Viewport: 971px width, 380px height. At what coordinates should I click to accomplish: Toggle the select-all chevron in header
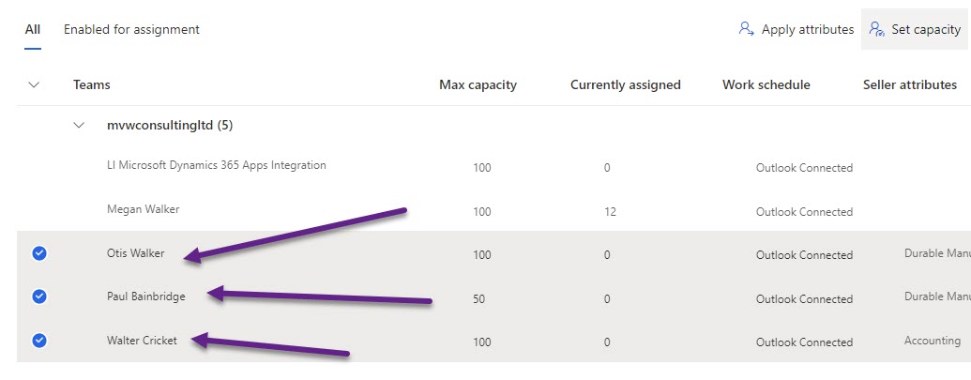coord(35,84)
